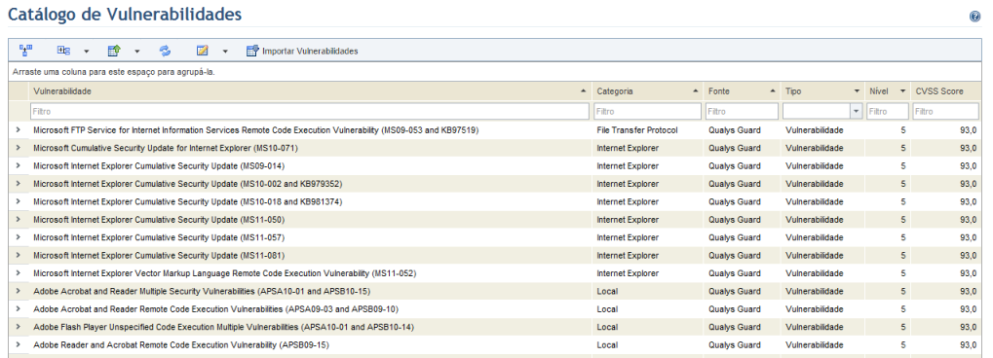Open dropdown arrow next to edit icon

[x=225, y=52]
